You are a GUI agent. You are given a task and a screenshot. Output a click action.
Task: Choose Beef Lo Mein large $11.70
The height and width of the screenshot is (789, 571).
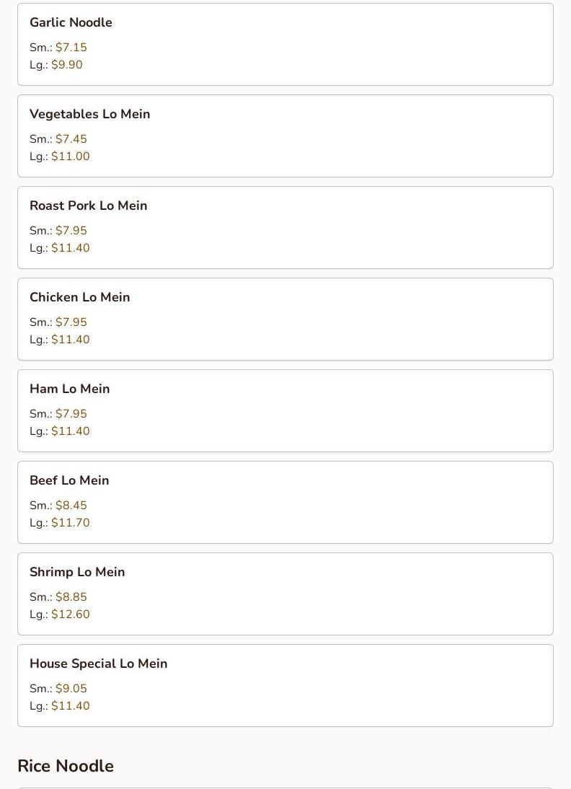click(70, 523)
